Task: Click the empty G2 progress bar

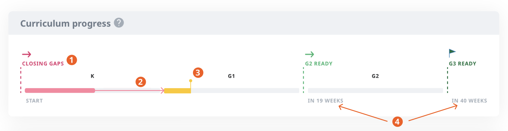Action: point(375,91)
